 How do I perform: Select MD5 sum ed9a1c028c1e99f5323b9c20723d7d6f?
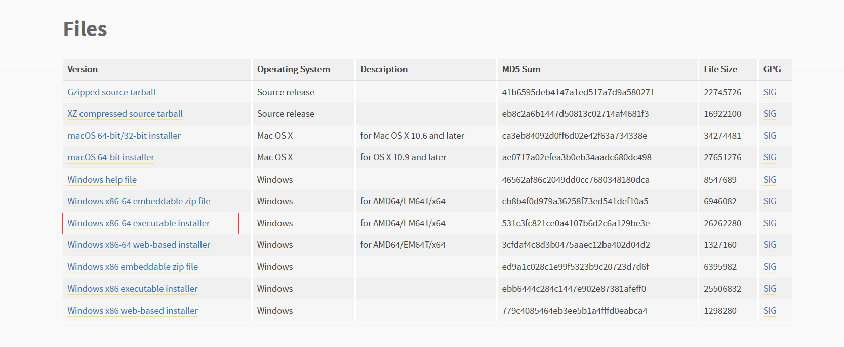tap(575, 267)
